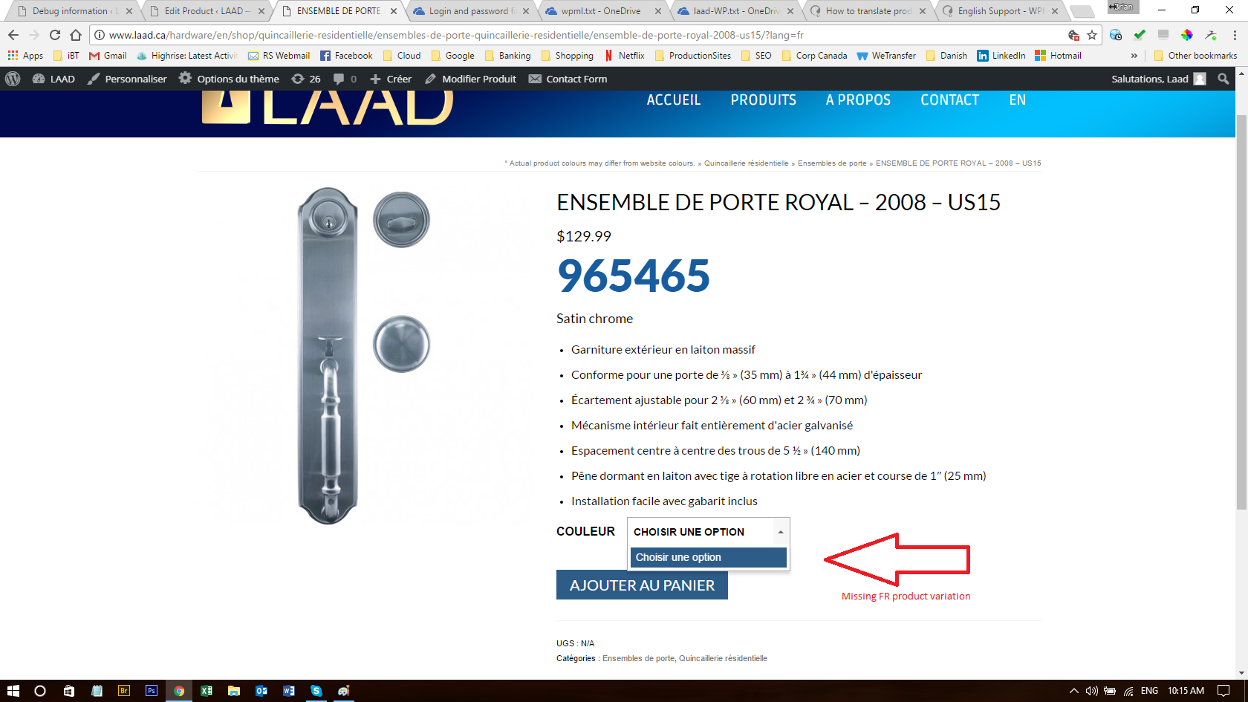Go to browser home icon
The image size is (1248, 702).
tap(76, 35)
